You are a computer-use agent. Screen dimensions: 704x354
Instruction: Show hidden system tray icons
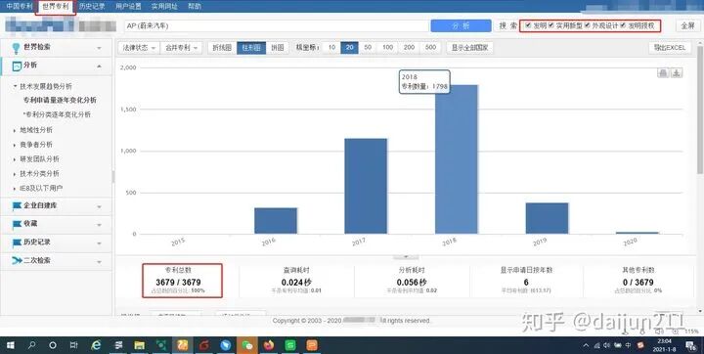click(x=586, y=345)
